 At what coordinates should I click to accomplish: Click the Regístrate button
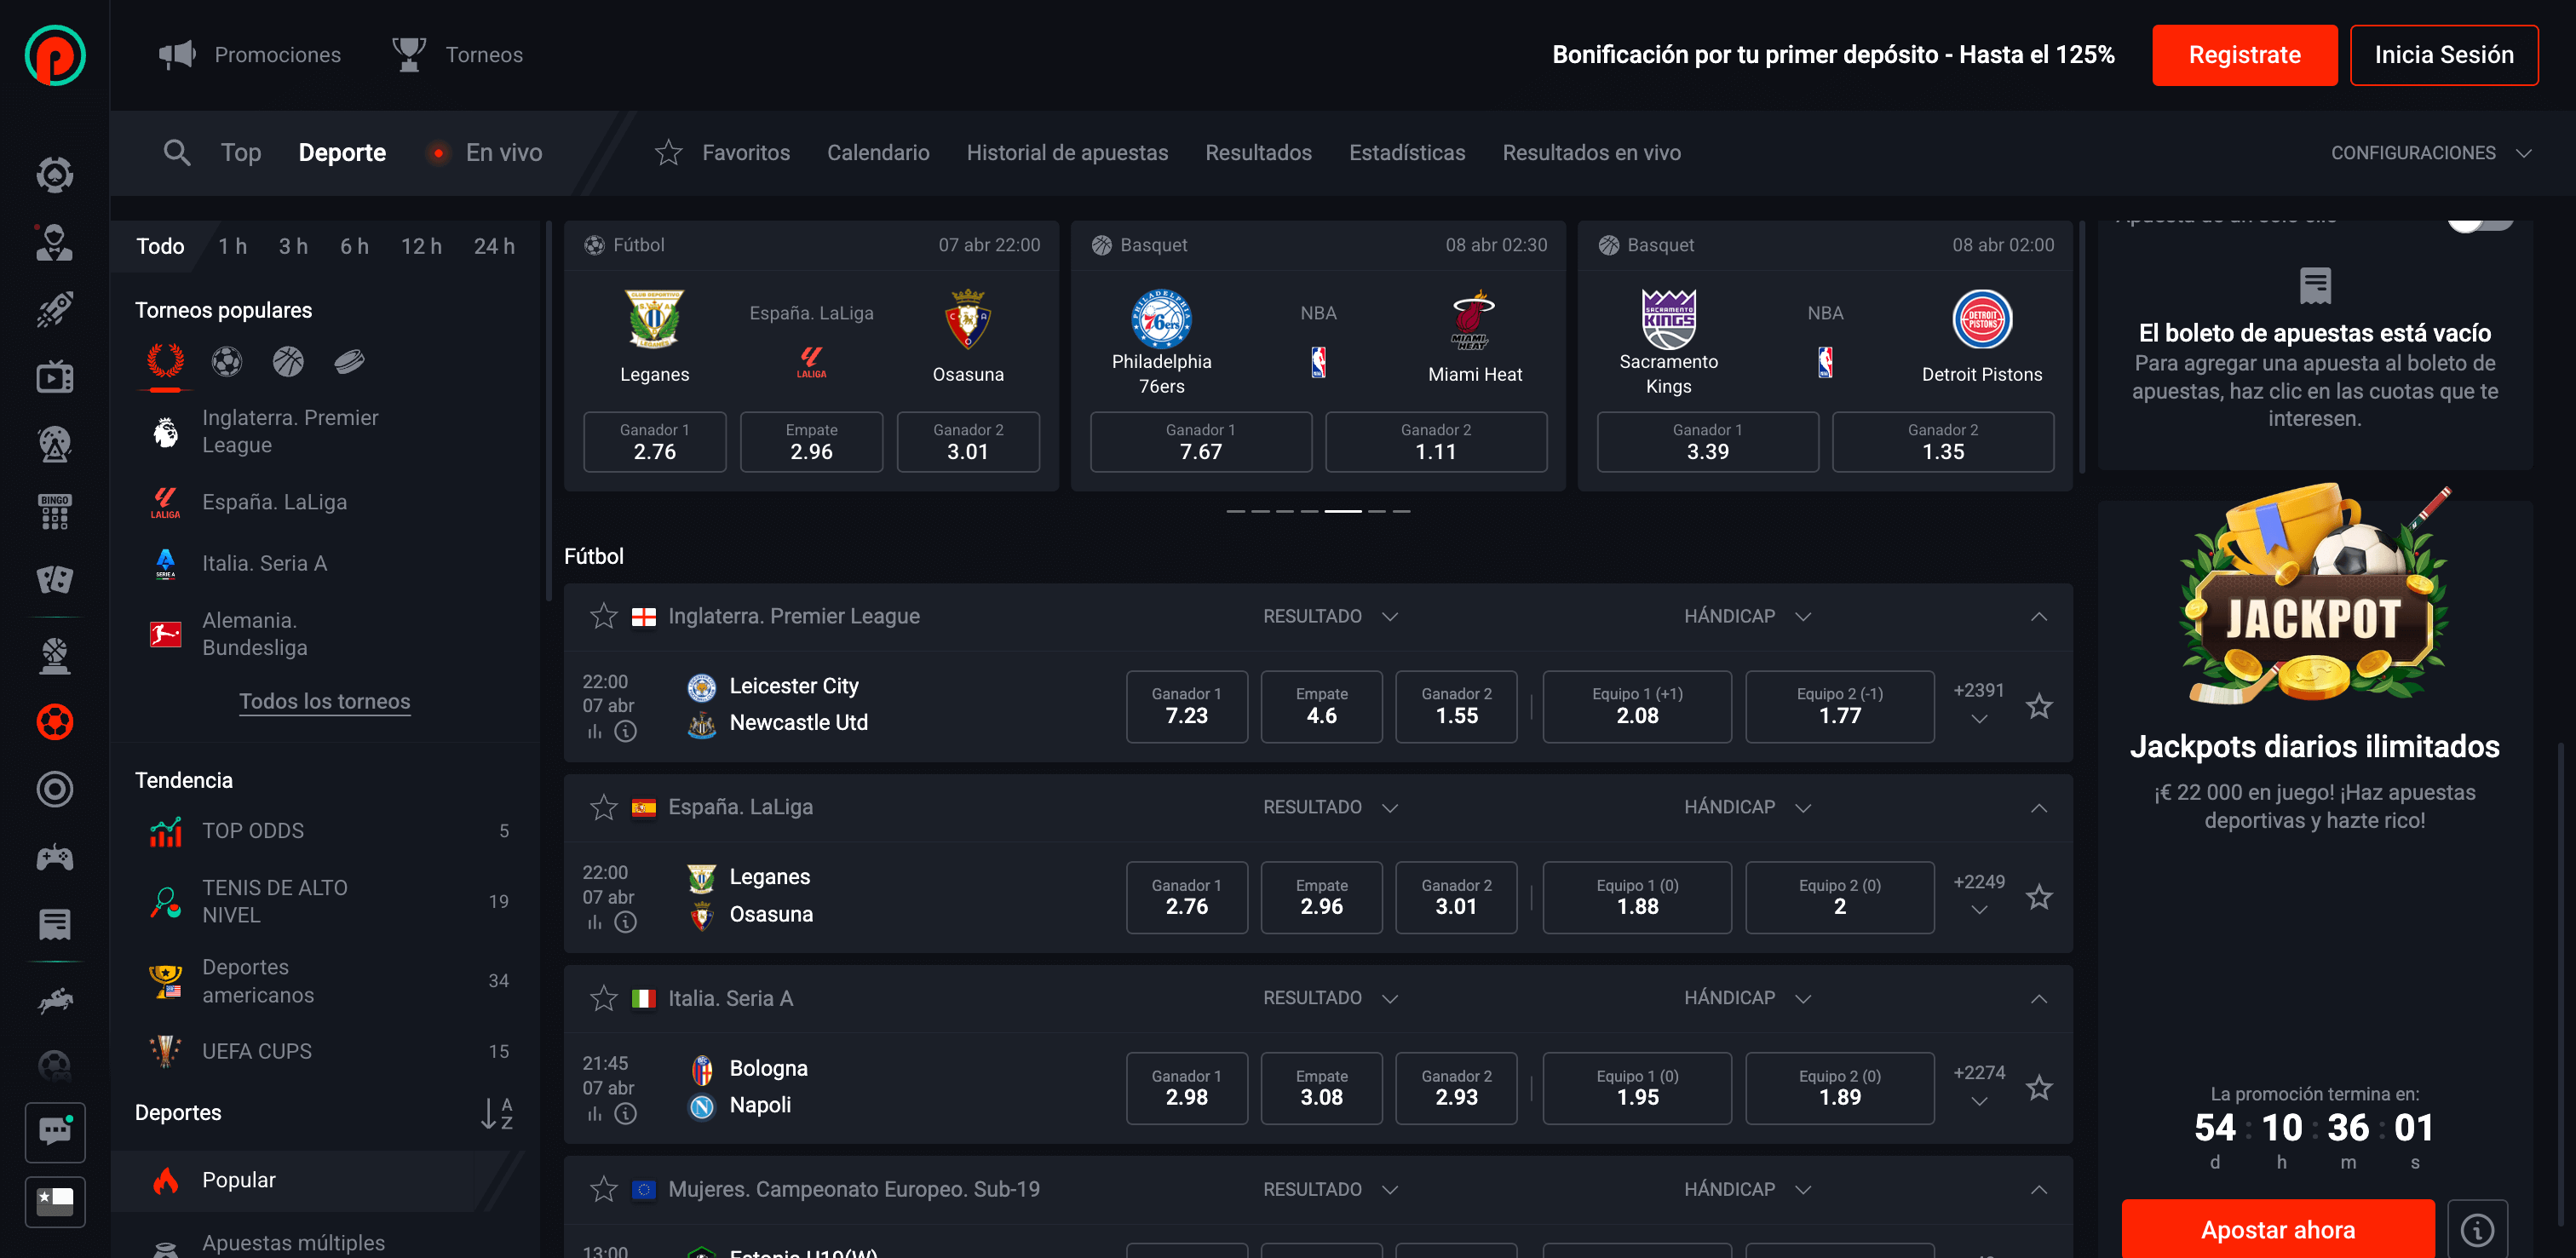pyautogui.click(x=2243, y=55)
